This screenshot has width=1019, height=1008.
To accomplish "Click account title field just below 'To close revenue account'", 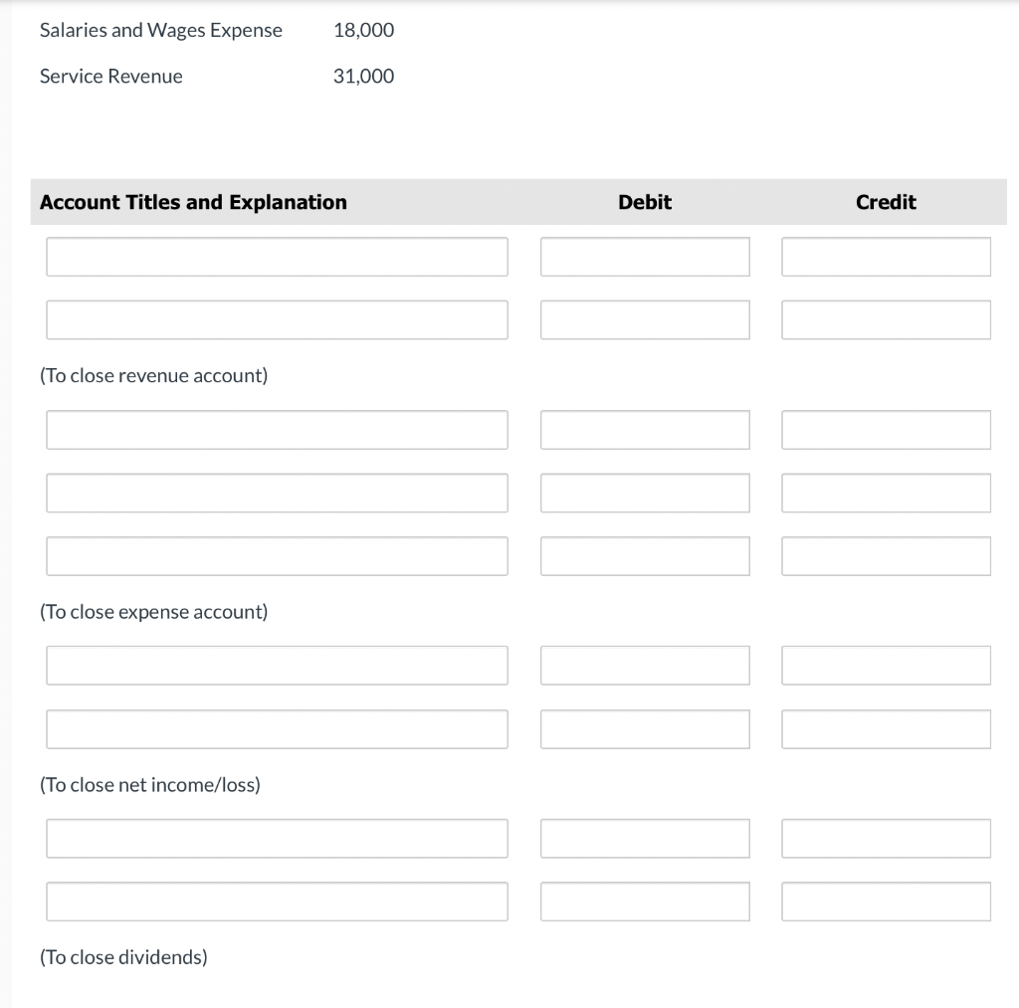I will coord(277,430).
